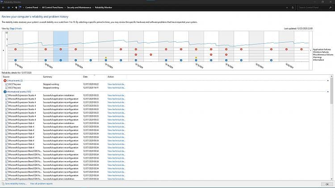Click inside the Search Control Panel field

(x=313, y=8)
